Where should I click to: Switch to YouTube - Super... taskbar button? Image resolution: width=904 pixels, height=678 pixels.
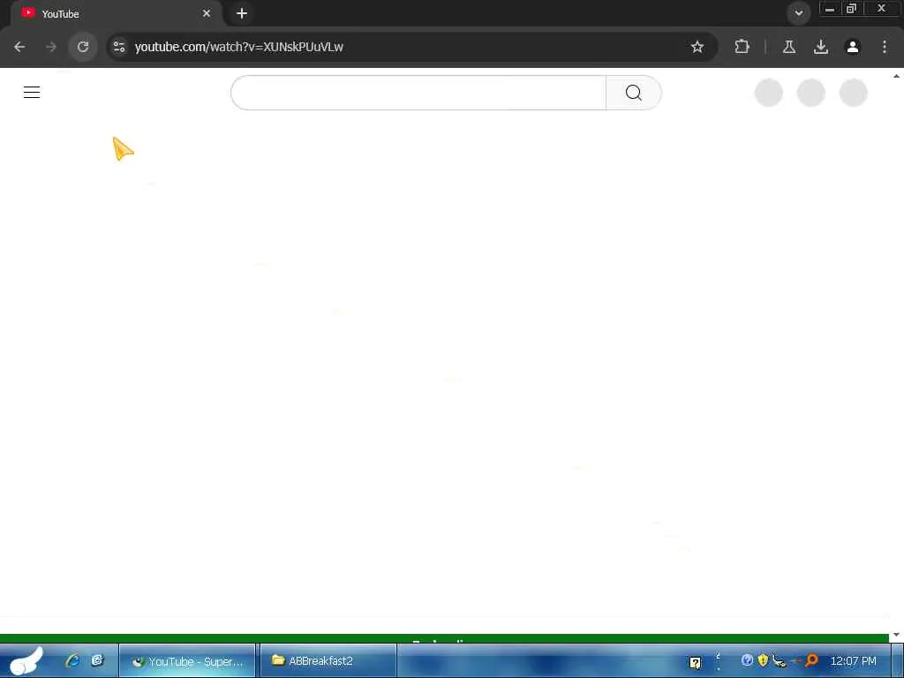[187, 661]
